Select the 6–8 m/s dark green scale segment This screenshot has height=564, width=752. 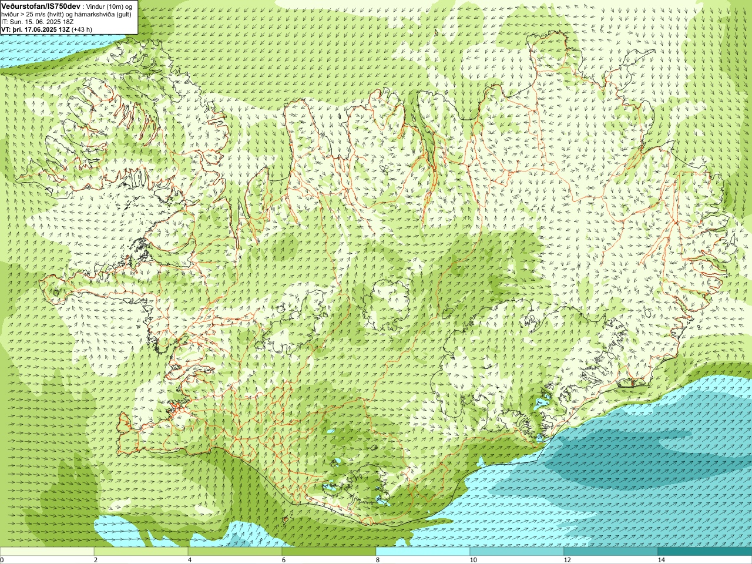click(x=329, y=552)
